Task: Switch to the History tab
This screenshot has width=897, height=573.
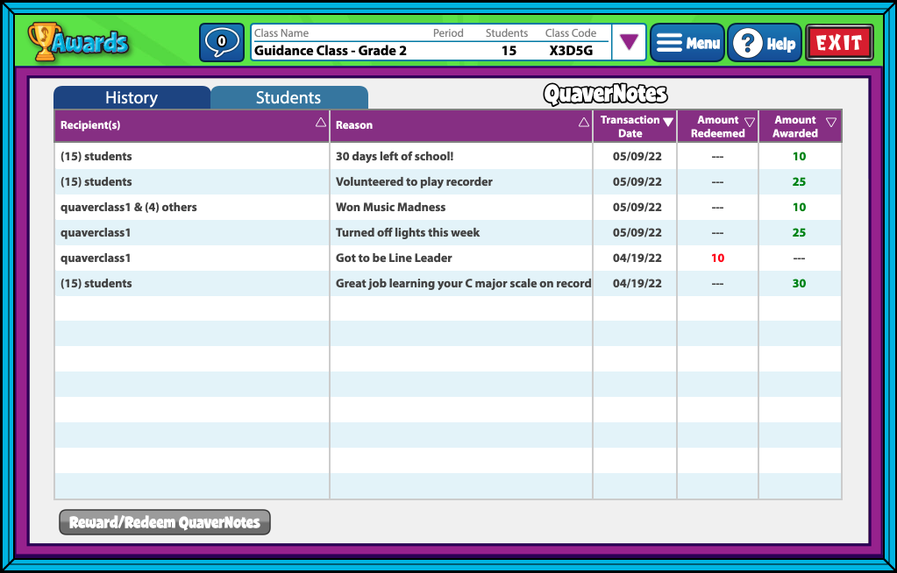Action: tap(132, 97)
